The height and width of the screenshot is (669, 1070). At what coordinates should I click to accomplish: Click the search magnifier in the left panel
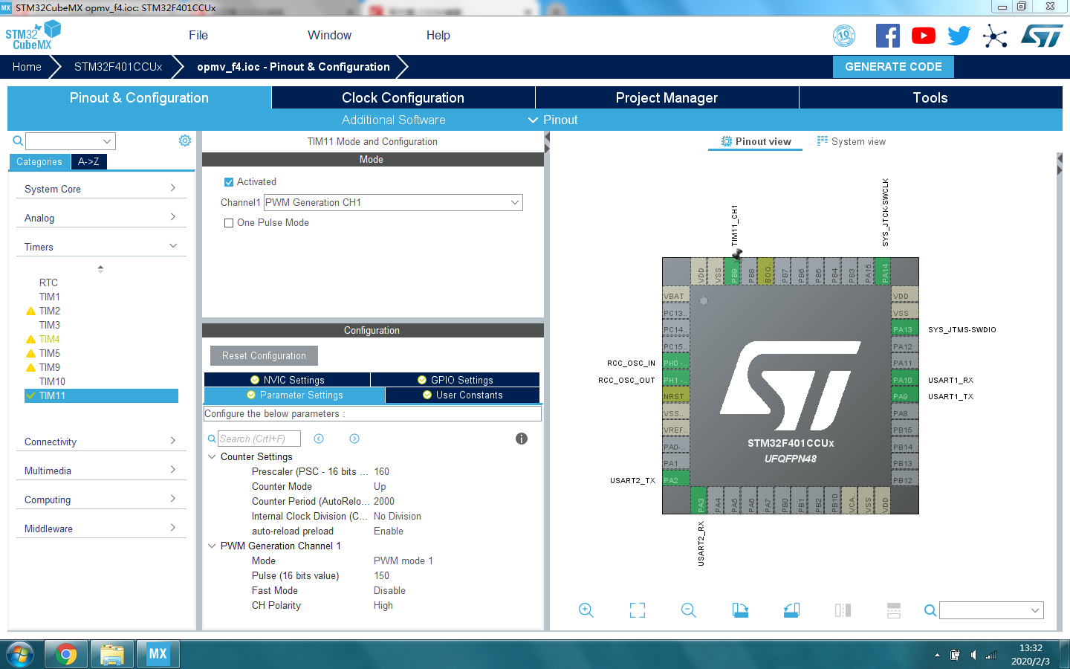pyautogui.click(x=18, y=140)
